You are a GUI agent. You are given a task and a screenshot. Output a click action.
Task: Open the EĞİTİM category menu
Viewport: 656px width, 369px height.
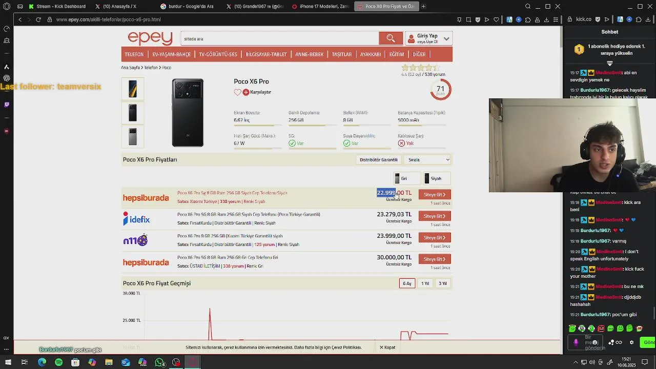[x=397, y=54]
